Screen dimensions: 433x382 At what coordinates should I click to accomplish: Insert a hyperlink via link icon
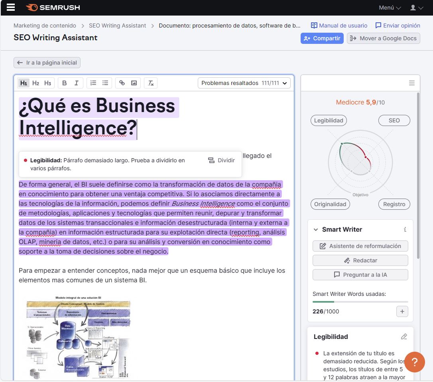pos(122,83)
